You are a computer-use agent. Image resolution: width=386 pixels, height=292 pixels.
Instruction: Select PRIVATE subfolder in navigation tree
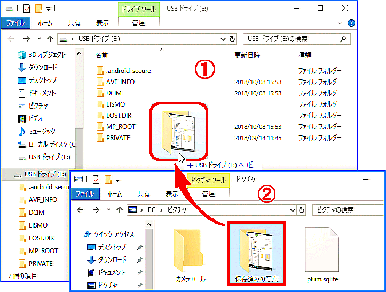pyautogui.click(x=36, y=263)
